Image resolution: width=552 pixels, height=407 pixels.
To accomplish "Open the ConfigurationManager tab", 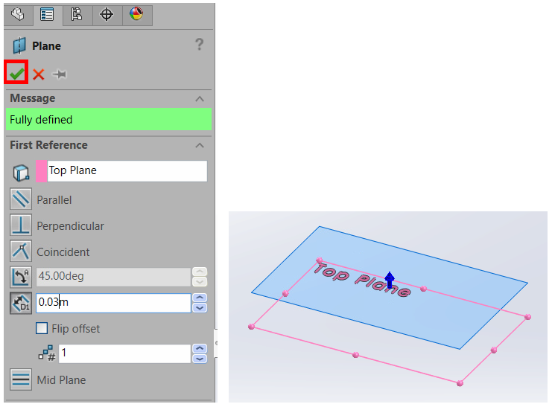I will [x=76, y=14].
